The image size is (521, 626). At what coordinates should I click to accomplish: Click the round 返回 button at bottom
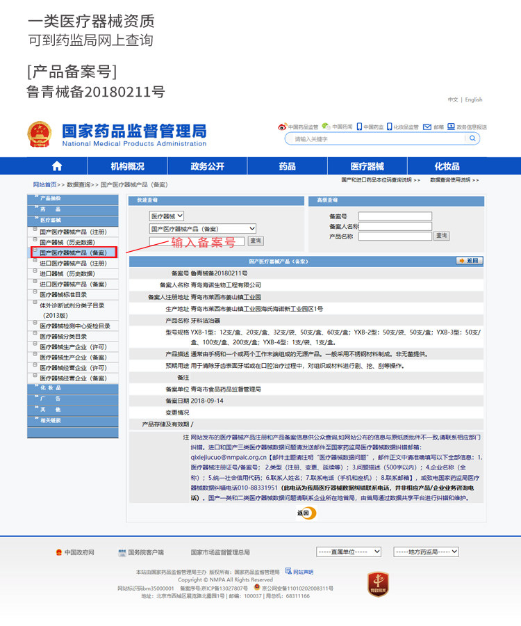pos(306,513)
